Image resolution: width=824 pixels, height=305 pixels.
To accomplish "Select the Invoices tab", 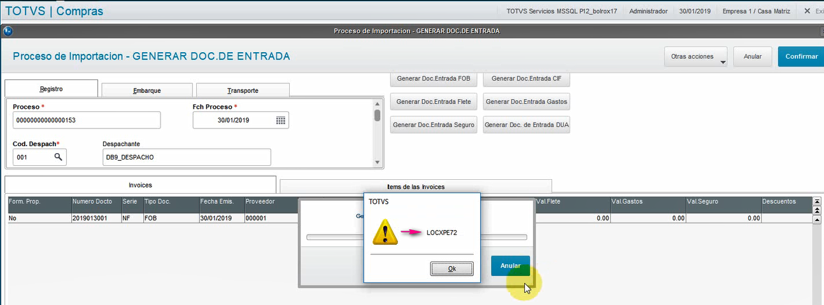I will point(140,185).
